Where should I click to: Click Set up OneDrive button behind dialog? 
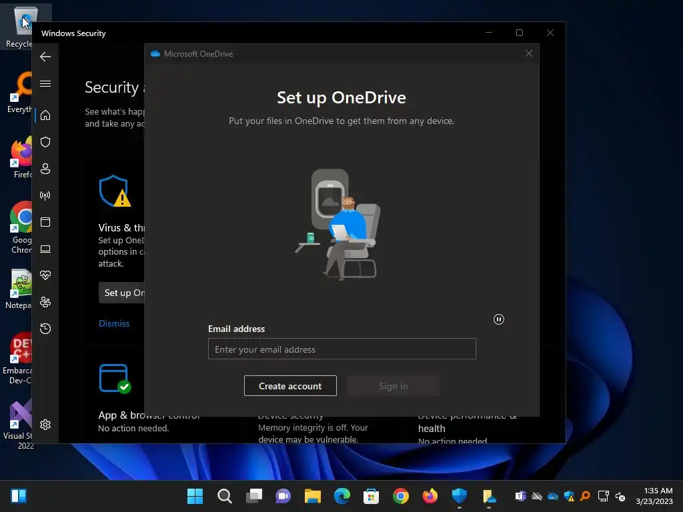pos(122,293)
